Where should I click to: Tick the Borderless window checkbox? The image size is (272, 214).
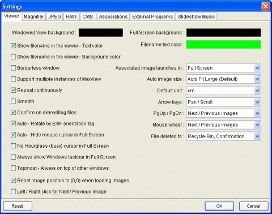click(x=13, y=68)
